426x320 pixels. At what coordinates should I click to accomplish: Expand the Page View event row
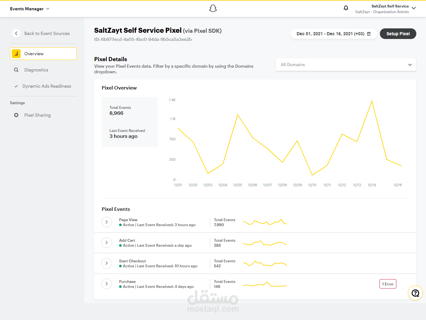pos(107,222)
